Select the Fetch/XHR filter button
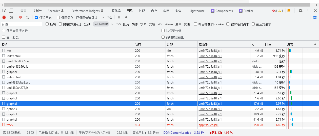This screenshot has height=136, width=319. 101,24
